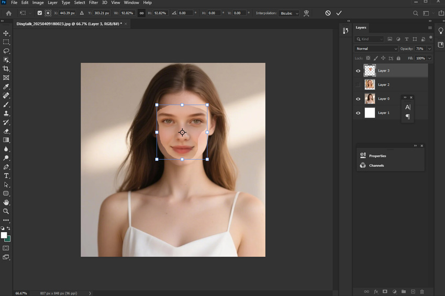Select the Blur tool
The image size is (445, 296).
[6, 149]
